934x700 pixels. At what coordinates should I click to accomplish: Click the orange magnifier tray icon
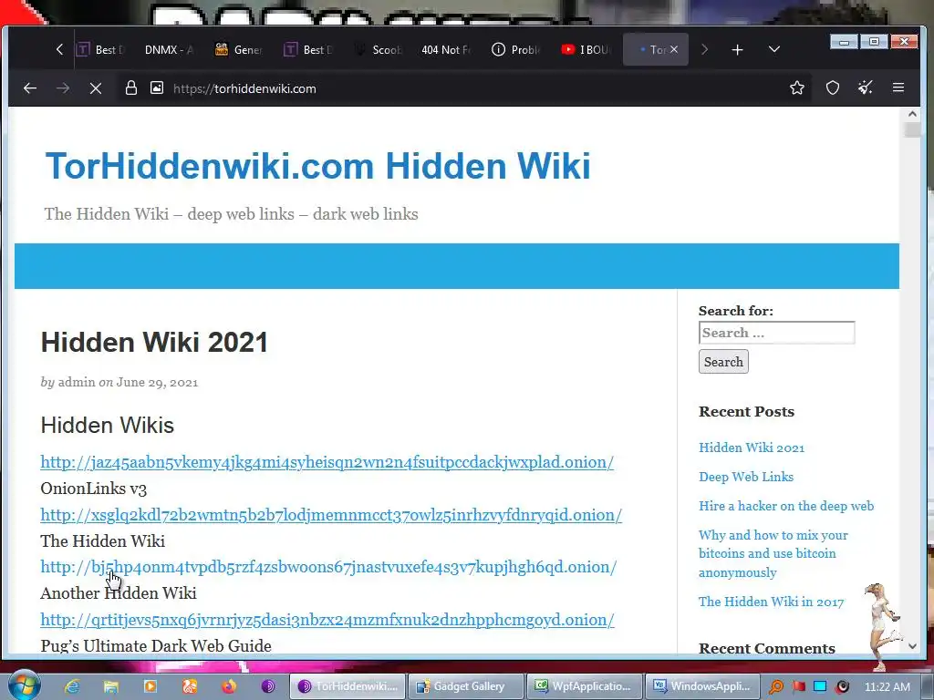pyautogui.click(x=776, y=687)
